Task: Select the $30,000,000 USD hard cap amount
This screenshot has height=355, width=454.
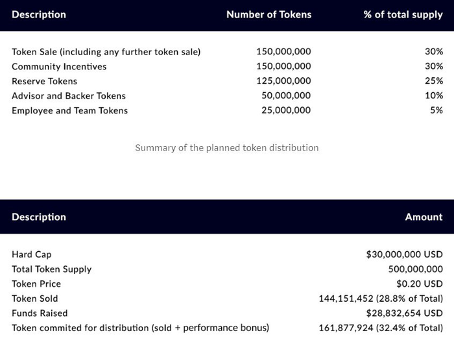Action: pos(404,254)
